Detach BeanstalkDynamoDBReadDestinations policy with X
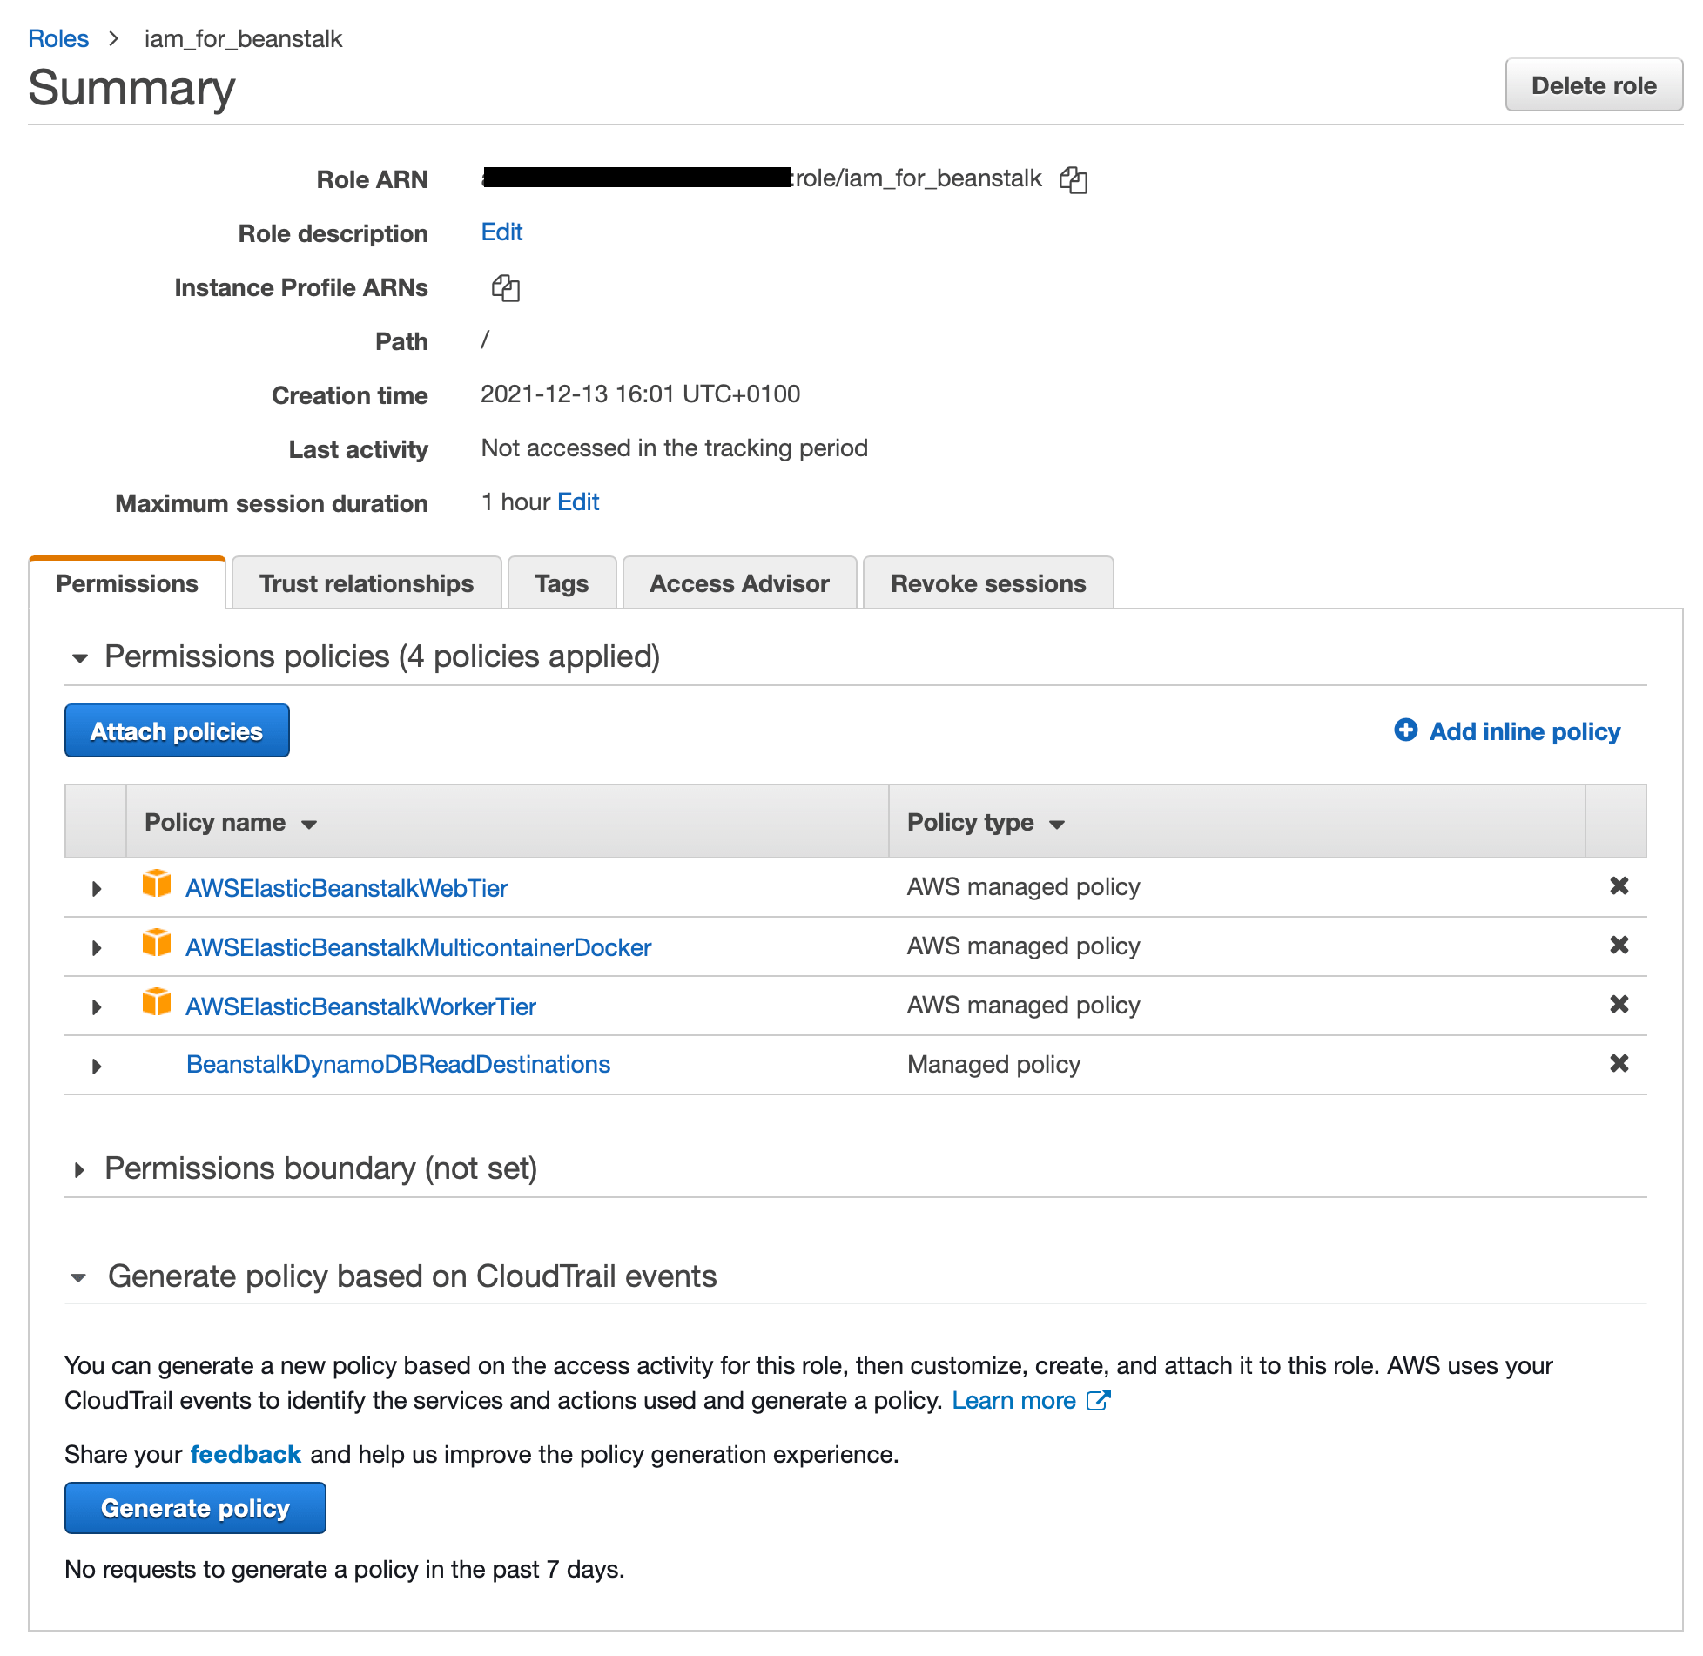The height and width of the screenshot is (1656, 1703). click(x=1619, y=1063)
